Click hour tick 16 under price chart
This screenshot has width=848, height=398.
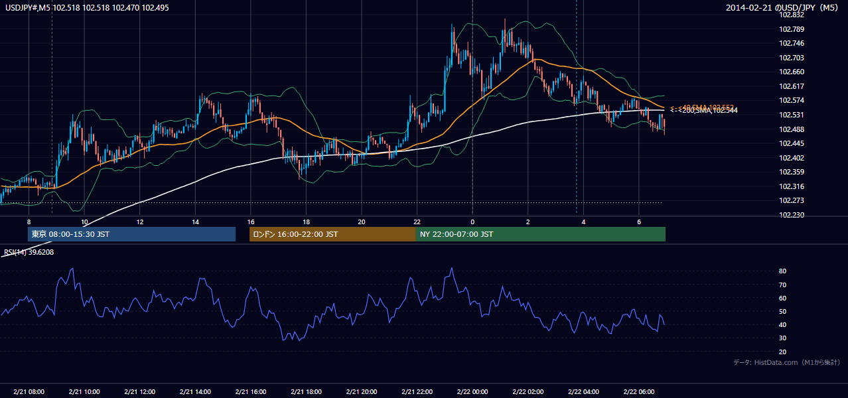tap(250, 222)
